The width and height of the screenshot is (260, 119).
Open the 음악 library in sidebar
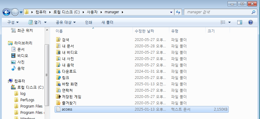[21, 68]
